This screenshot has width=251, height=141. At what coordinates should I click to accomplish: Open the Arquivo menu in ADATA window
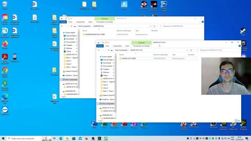(x=100, y=46)
